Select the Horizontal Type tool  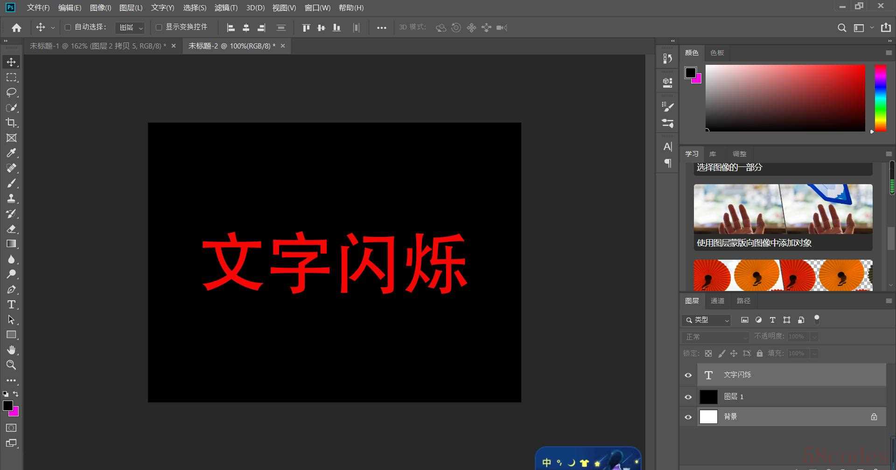11,304
